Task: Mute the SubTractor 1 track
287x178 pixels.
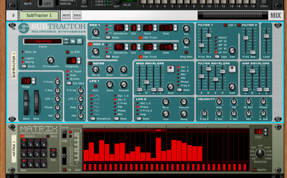Action: (x=66, y=15)
